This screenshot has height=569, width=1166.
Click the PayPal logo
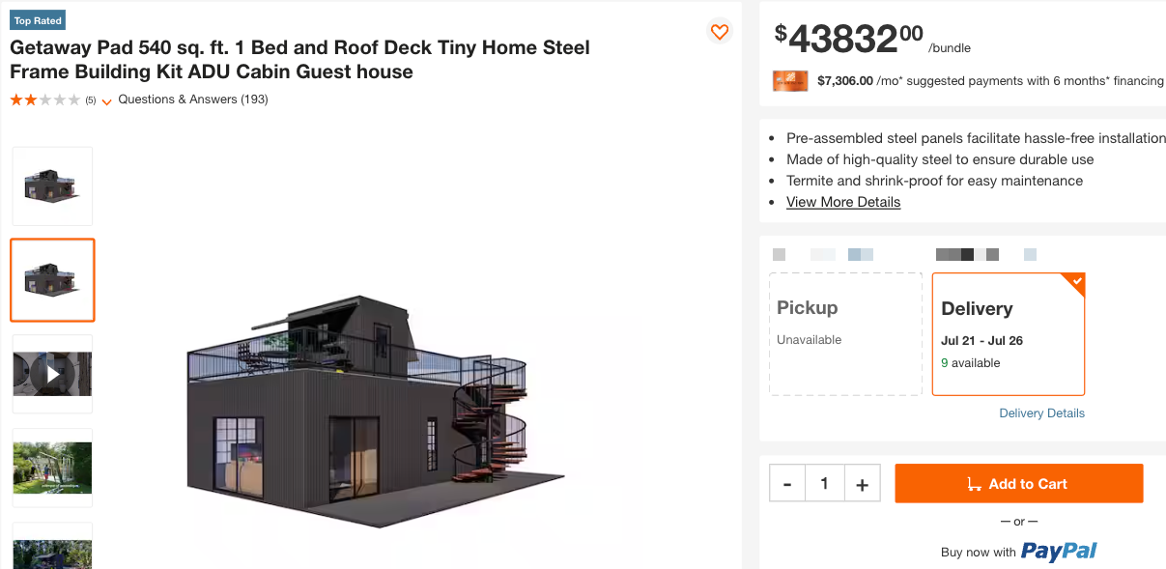tap(1059, 552)
